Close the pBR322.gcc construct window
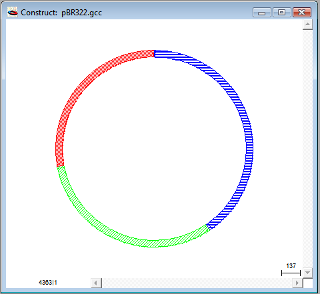This screenshot has width=320, height=294. (302, 13)
